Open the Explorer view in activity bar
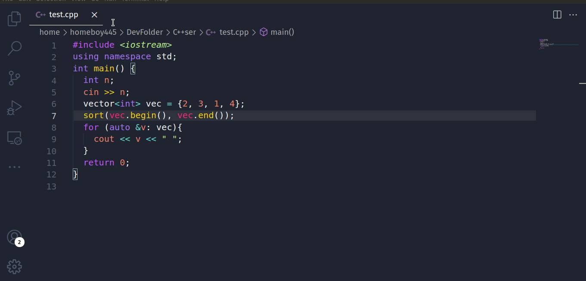The width and height of the screenshot is (586, 281). coord(14,18)
